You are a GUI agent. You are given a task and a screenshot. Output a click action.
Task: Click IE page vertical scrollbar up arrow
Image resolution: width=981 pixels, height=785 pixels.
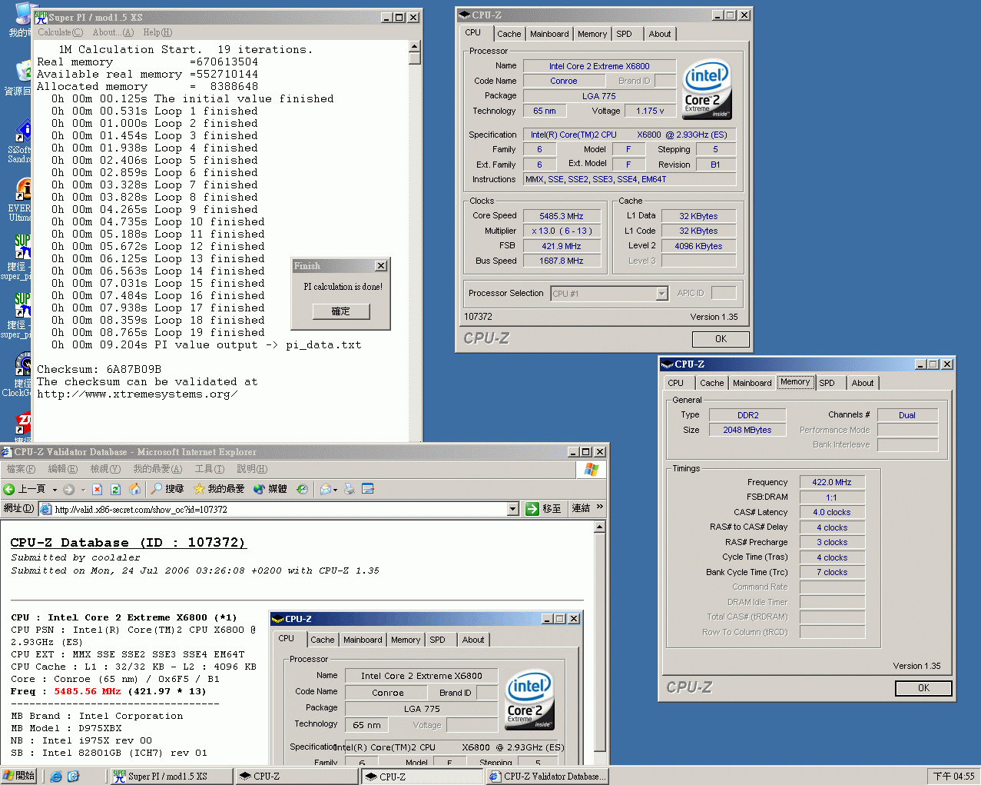pos(600,527)
